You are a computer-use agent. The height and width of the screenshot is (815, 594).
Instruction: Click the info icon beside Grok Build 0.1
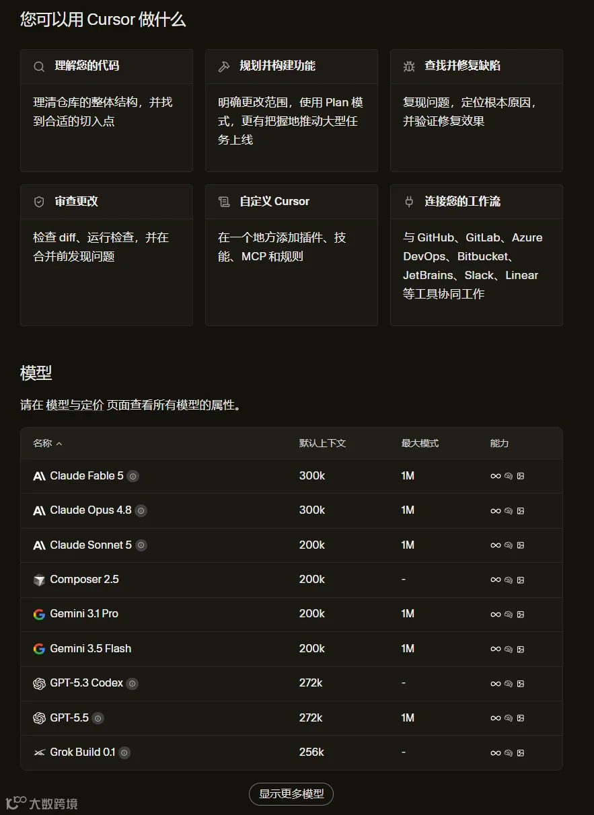(124, 753)
